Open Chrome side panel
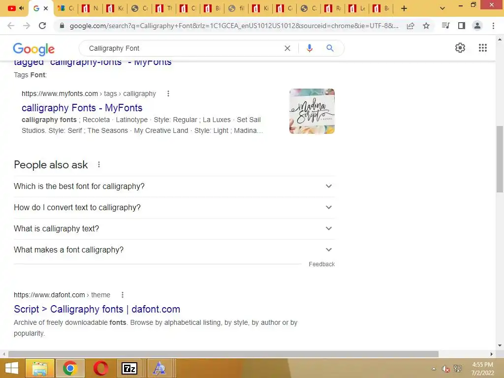The image size is (504, 378). tap(462, 26)
